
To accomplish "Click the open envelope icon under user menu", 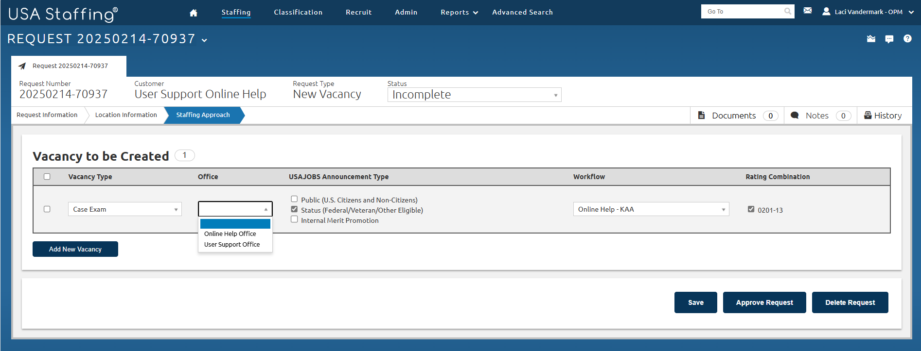I will [x=871, y=39].
